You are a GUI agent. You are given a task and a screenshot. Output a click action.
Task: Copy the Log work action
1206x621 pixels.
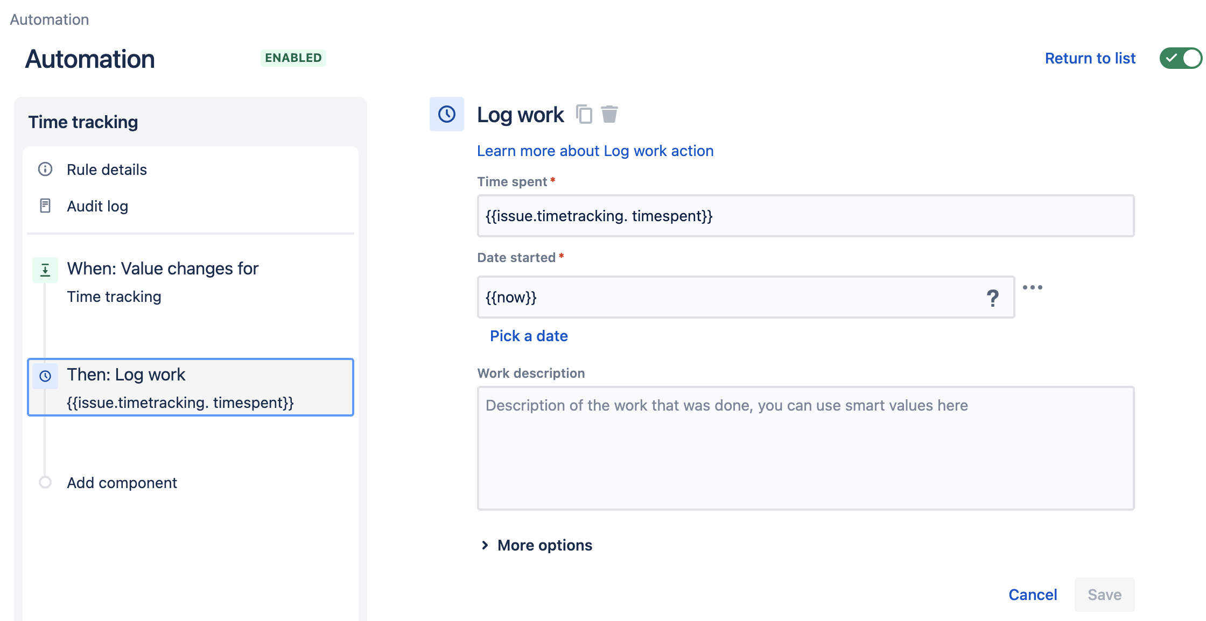(x=585, y=114)
